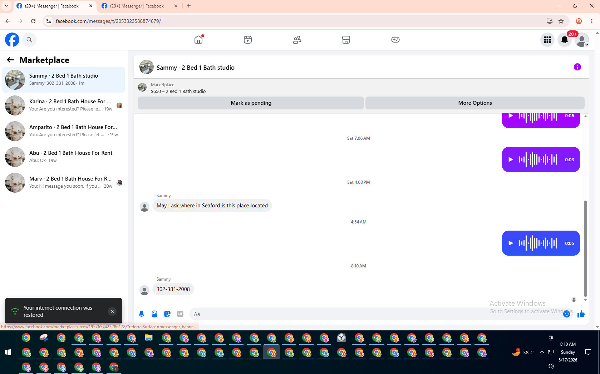Viewport: 600px width, 374px height.
Task: Open Chrome's three-dot menu
Action: 592,21
